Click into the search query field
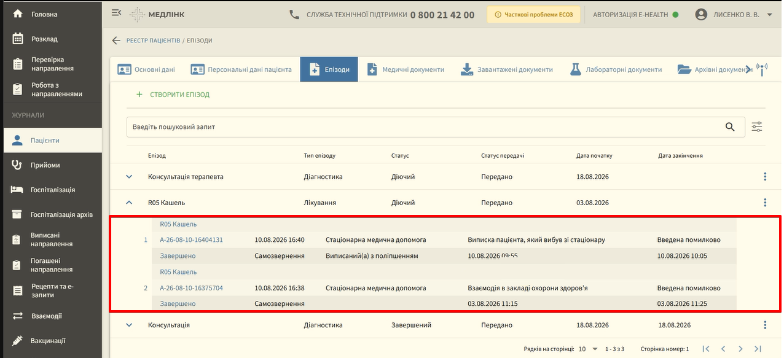The image size is (784, 358). (424, 127)
